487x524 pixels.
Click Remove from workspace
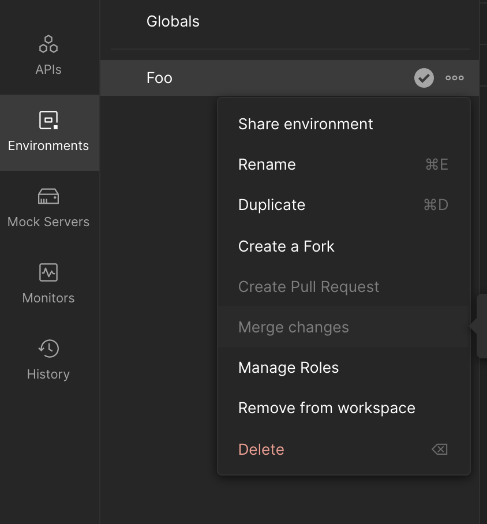click(x=327, y=407)
